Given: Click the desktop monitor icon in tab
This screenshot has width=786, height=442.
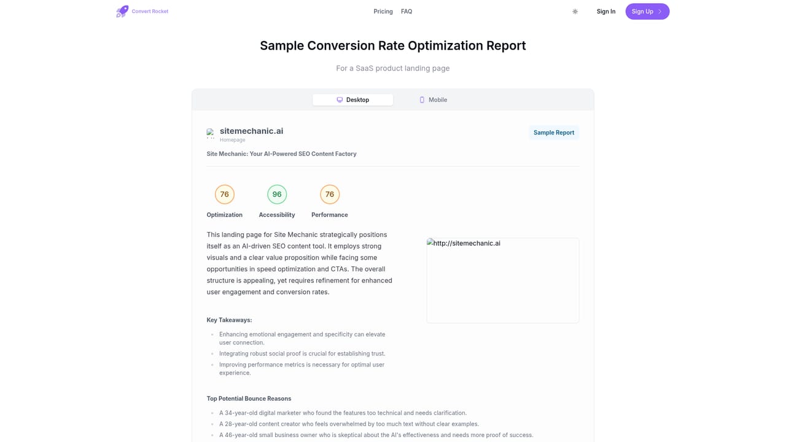Looking at the screenshot, I should [x=340, y=100].
